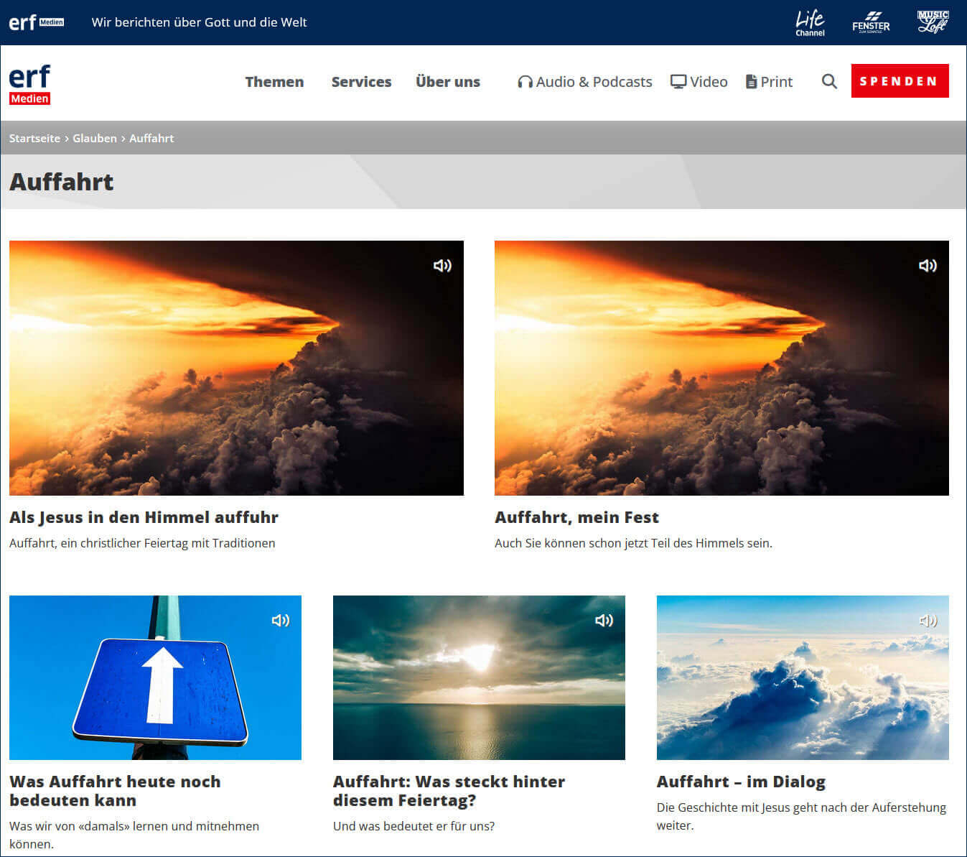Click audio icon on the arrow sign image
This screenshot has width=967, height=857.
tap(280, 620)
